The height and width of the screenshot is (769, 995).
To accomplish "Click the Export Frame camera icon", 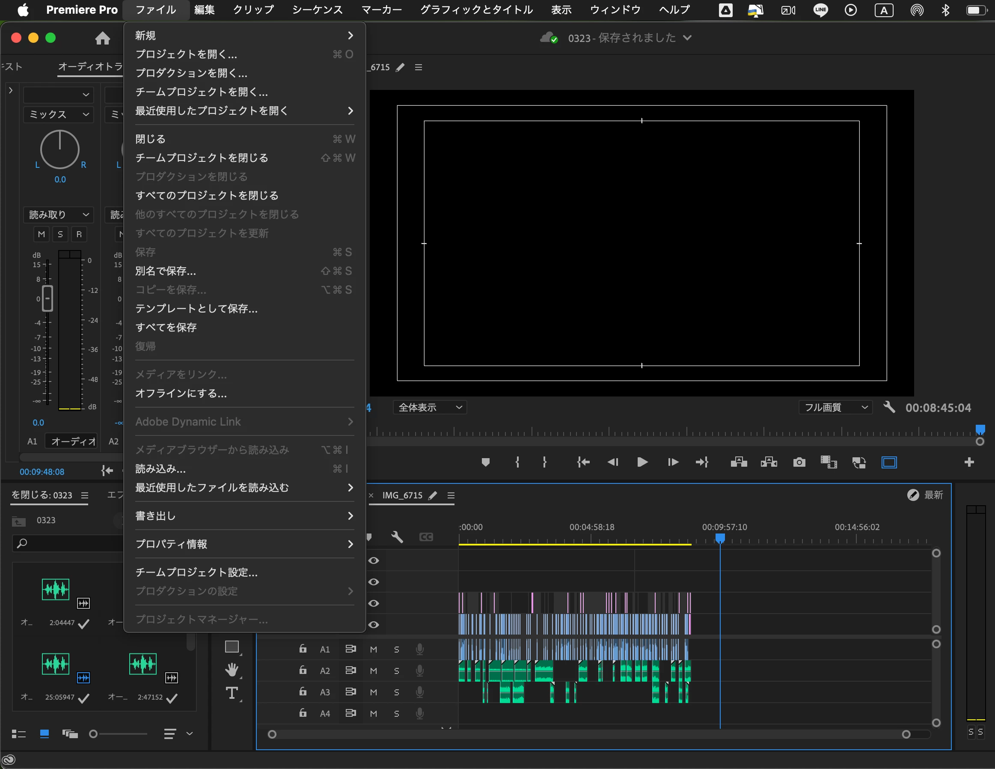I will point(799,463).
